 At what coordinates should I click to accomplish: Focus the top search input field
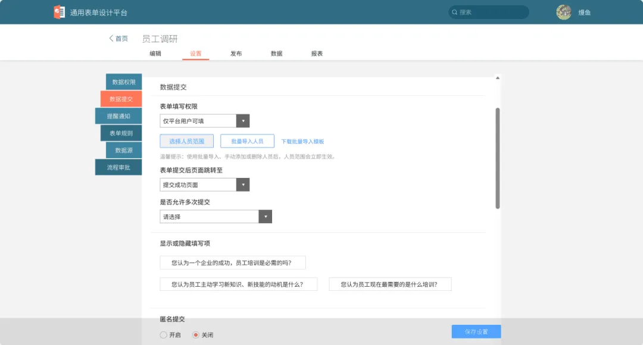(488, 12)
